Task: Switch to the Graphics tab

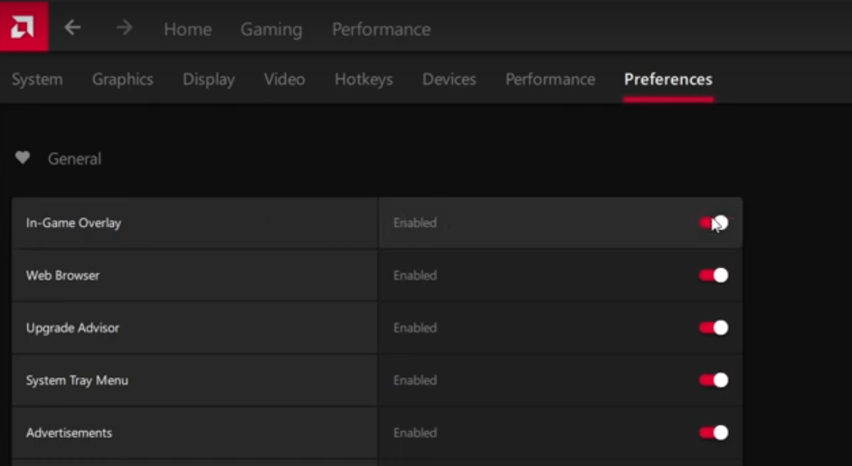Action: click(122, 80)
